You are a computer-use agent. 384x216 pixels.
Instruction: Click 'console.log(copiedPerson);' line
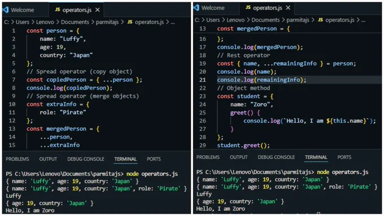click(x=69, y=88)
